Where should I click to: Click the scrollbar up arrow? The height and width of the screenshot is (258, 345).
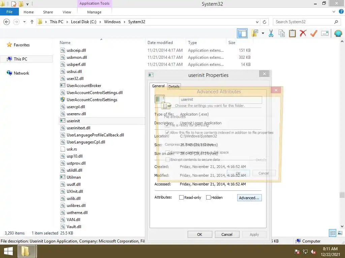click(342, 41)
